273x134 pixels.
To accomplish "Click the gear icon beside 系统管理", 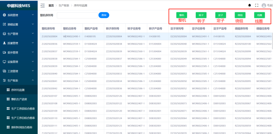I will click(x=4, y=15).
